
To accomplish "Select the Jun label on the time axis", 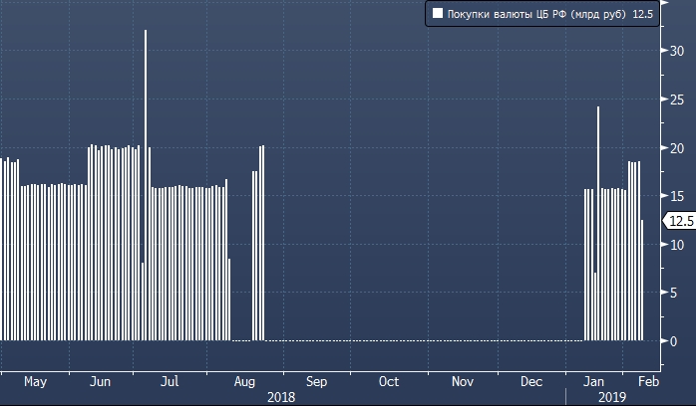I will coord(102,381).
